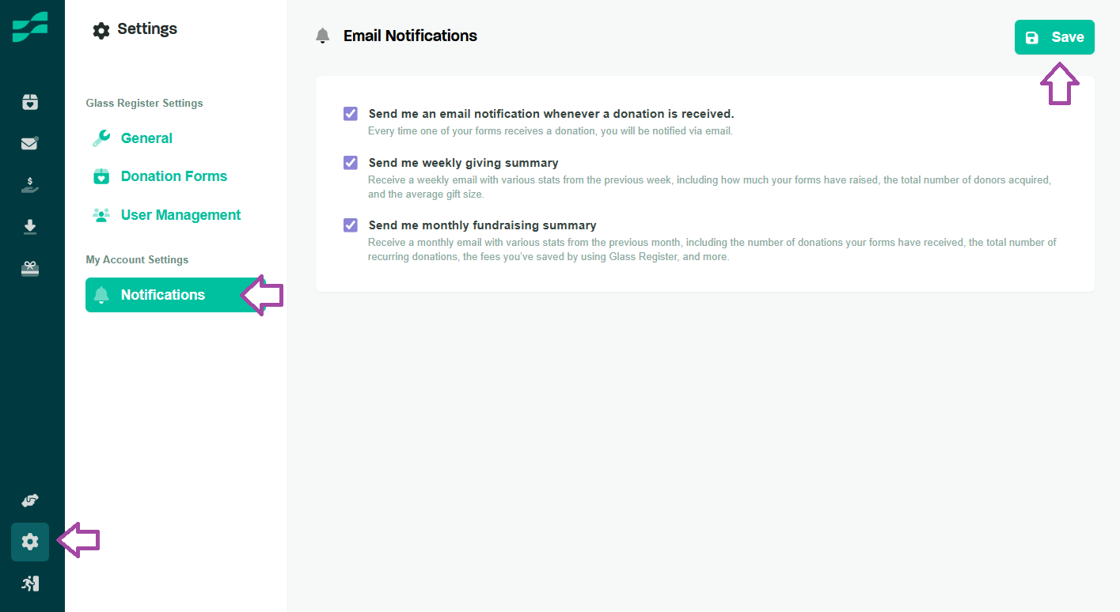Screen dimensions: 1120x612
Task: Select the Notifications menu item
Action: (162, 295)
